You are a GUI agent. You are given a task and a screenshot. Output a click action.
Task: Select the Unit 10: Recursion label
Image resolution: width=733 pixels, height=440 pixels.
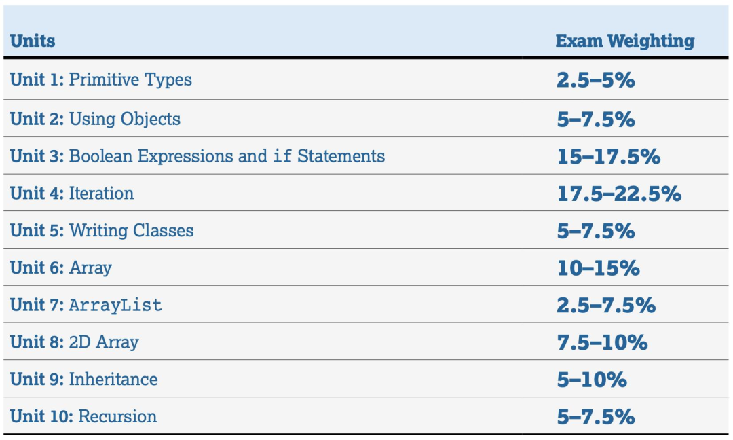[83, 416]
